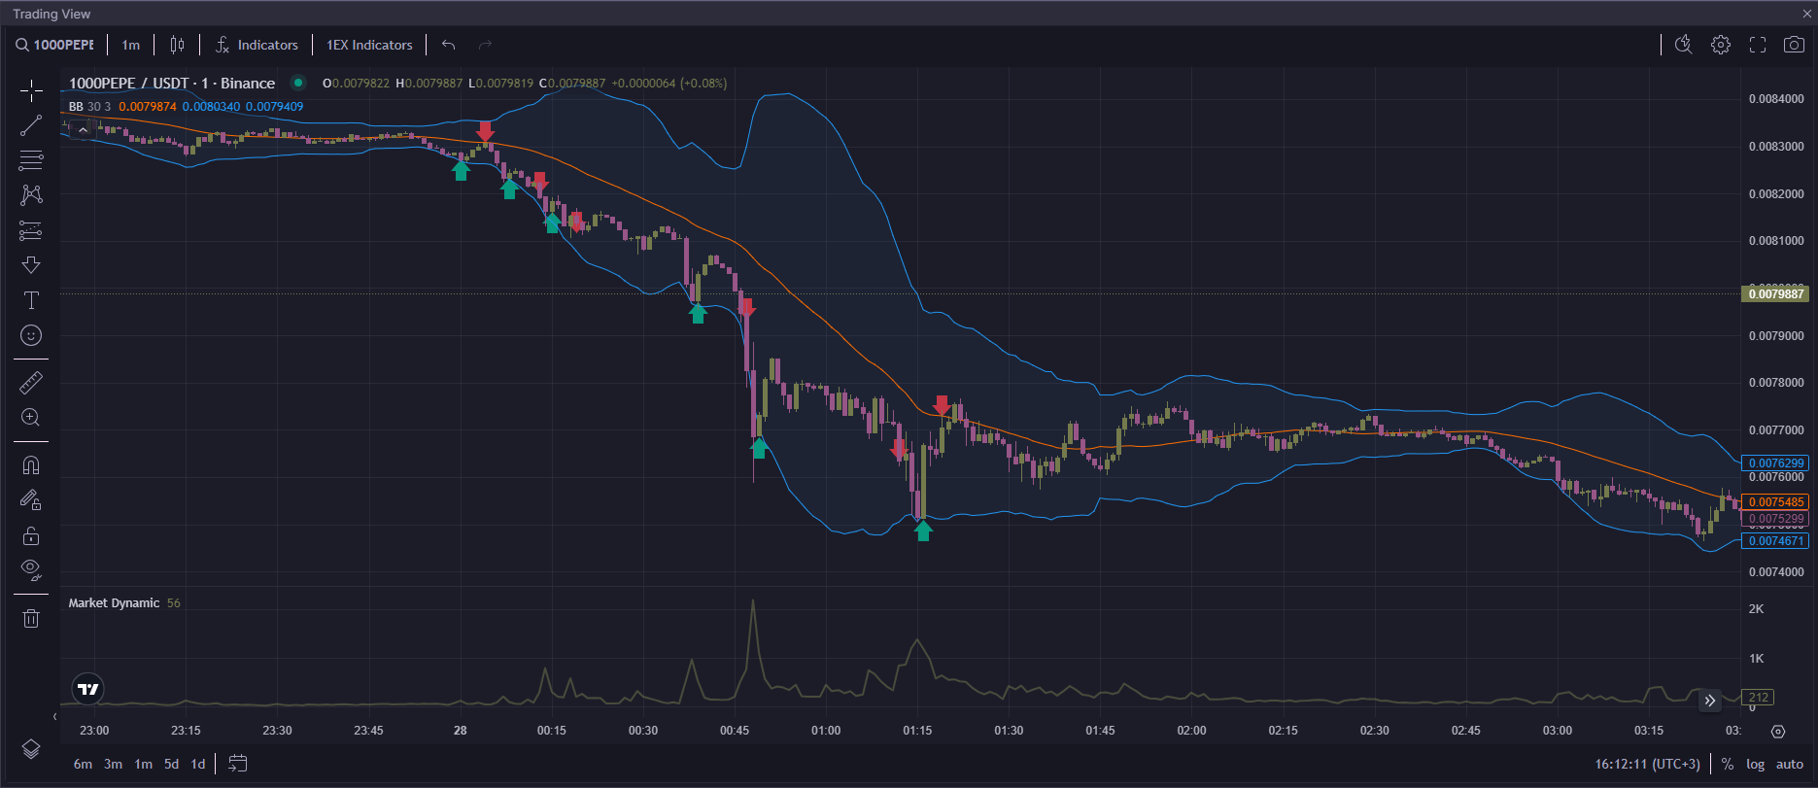Choose the text annotation tool
1818x788 pixels.
[x=31, y=300]
